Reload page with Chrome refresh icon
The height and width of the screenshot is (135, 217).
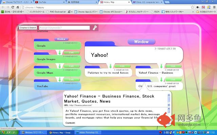[x=13, y=7]
